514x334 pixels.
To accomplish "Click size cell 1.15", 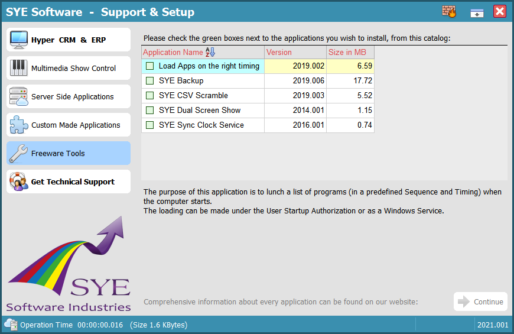I will point(350,110).
